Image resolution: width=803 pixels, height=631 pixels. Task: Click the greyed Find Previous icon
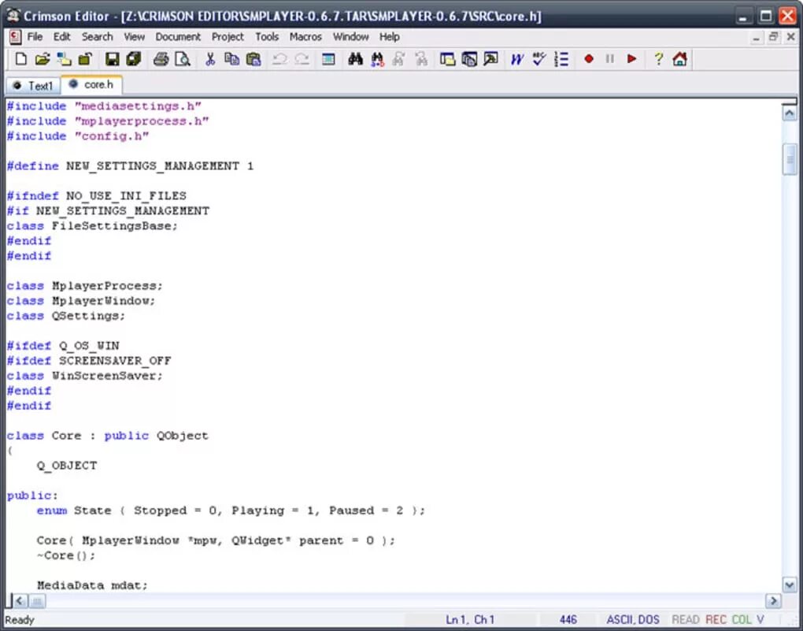point(421,59)
